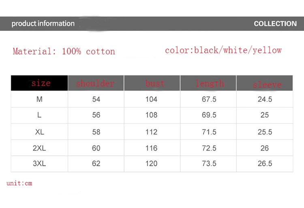Click the 'color:black/white/yellow' text
The height and width of the screenshot is (208, 304).
coord(223,50)
